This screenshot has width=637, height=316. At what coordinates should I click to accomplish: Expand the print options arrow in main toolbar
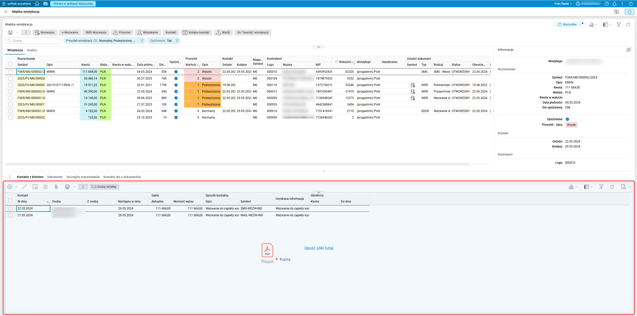pos(17,32)
